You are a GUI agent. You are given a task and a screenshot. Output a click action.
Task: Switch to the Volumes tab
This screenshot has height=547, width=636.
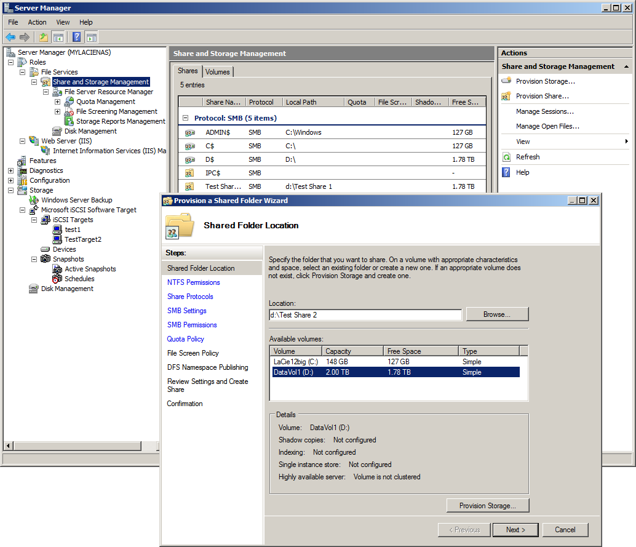coord(217,72)
